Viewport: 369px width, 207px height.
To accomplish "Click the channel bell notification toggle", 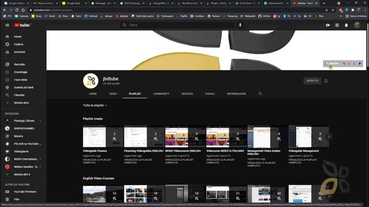I will click(326, 81).
